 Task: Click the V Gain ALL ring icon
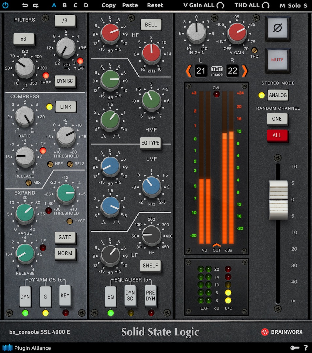click(220, 5)
